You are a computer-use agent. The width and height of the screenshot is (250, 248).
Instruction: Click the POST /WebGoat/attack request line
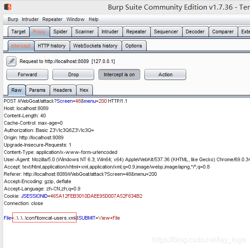click(66, 101)
